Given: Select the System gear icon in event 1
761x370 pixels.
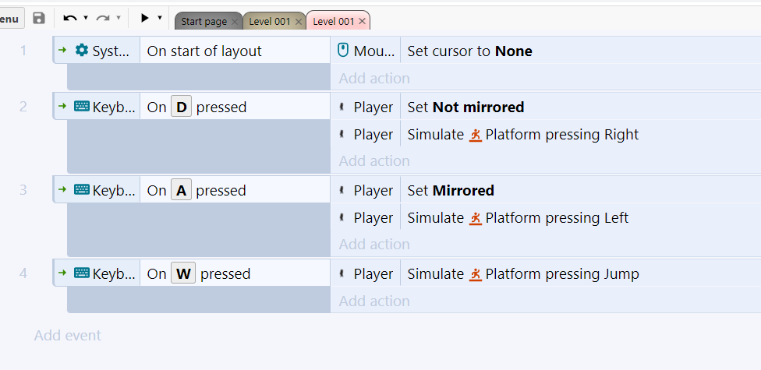Looking at the screenshot, I should coord(82,50).
